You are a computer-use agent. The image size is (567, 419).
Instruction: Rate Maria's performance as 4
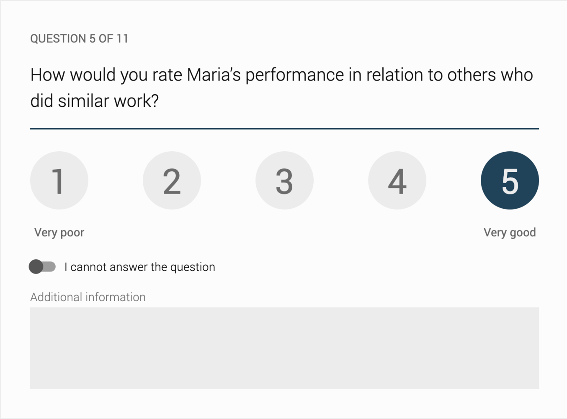pos(397,181)
